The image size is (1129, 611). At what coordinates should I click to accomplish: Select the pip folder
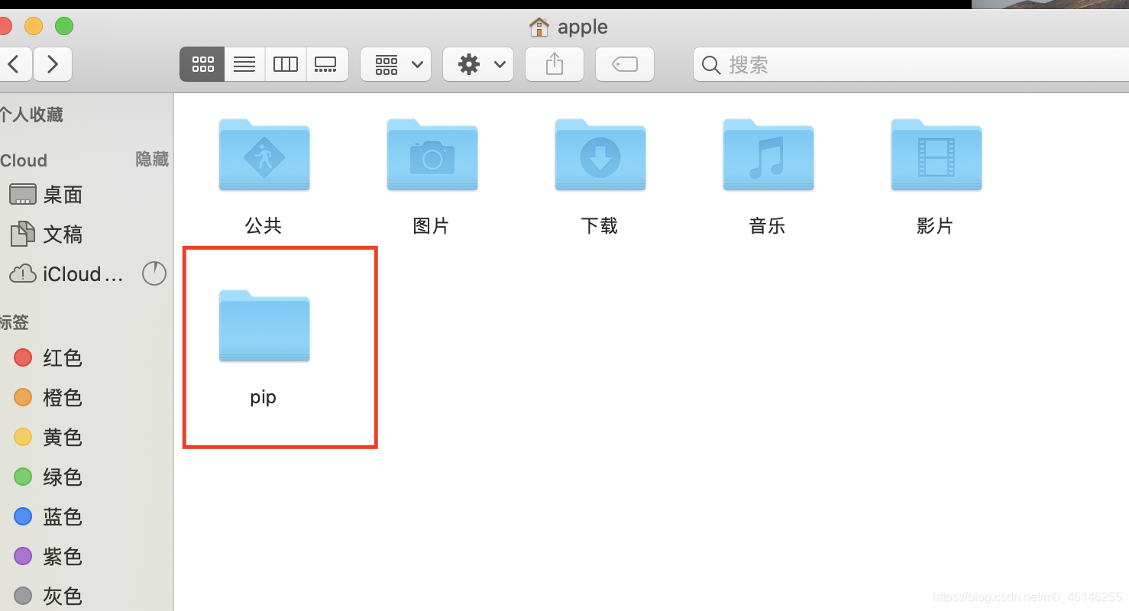[264, 327]
